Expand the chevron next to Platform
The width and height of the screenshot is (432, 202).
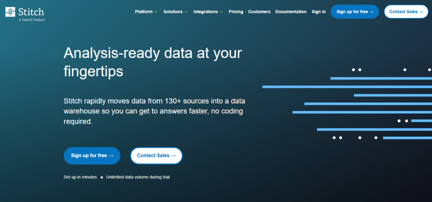pos(156,12)
